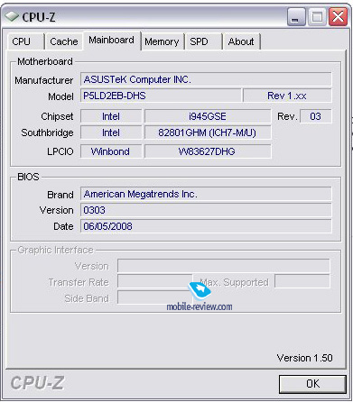Viewport: 353px width, 402px height.
Task: Click the chipset value i945GSE
Action: pyautogui.click(x=208, y=116)
